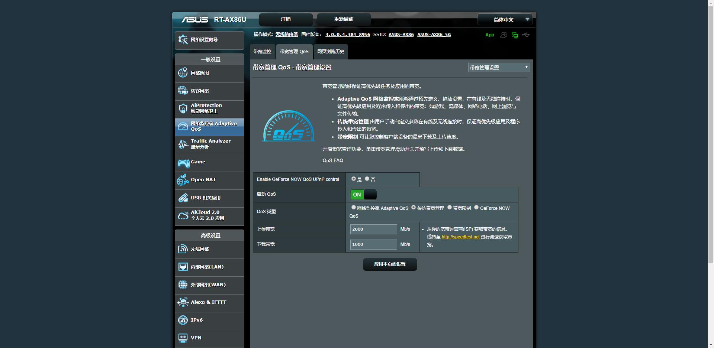Expand the 高级设置 section header

coord(209,235)
